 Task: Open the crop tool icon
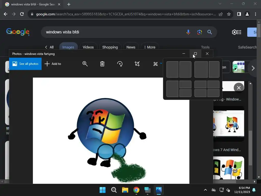pyautogui.click(x=137, y=64)
